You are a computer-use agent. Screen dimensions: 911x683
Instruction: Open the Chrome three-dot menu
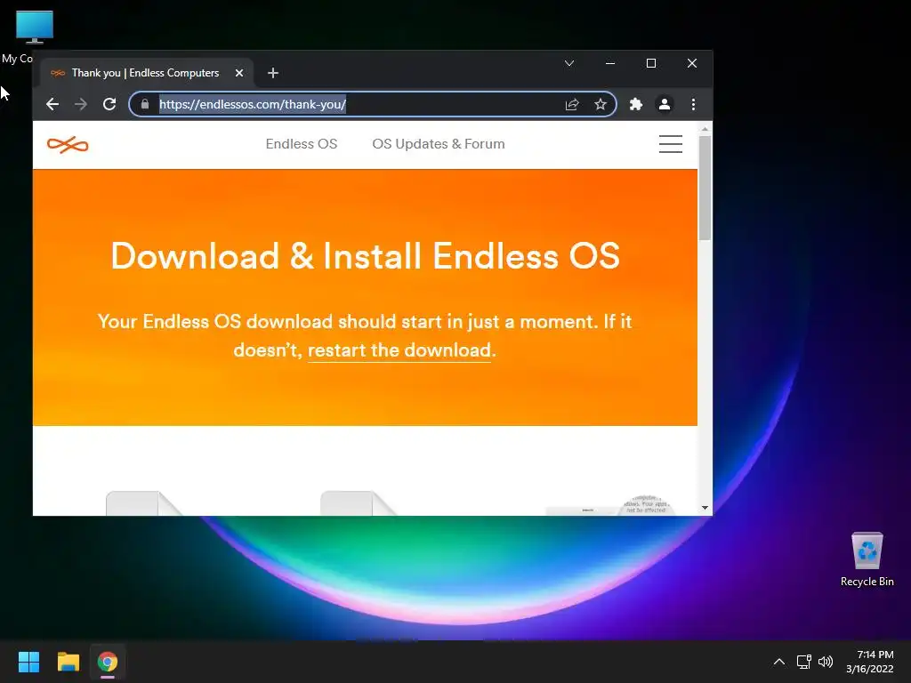click(693, 105)
